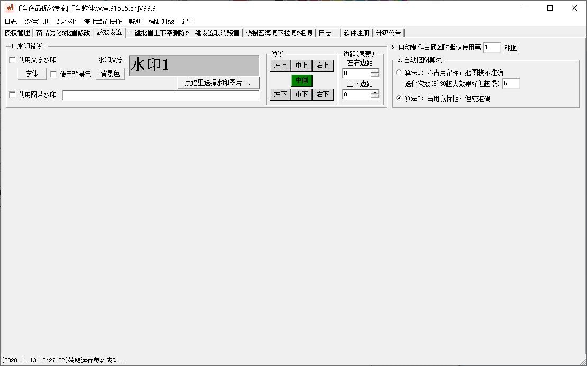587x366 pixels.
Task: Increase 上下边距 with up arrow
Action: pos(375,92)
